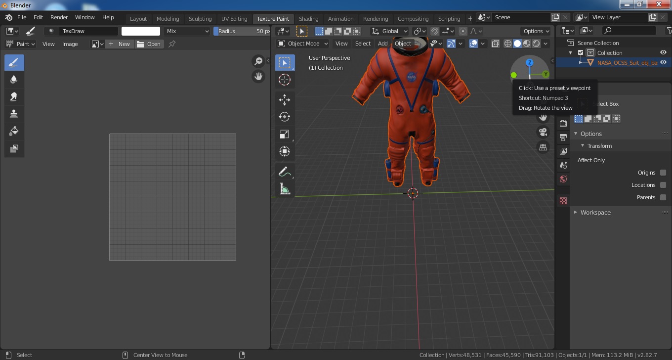Toggle the snapping magnet in viewport header

tap(434, 31)
